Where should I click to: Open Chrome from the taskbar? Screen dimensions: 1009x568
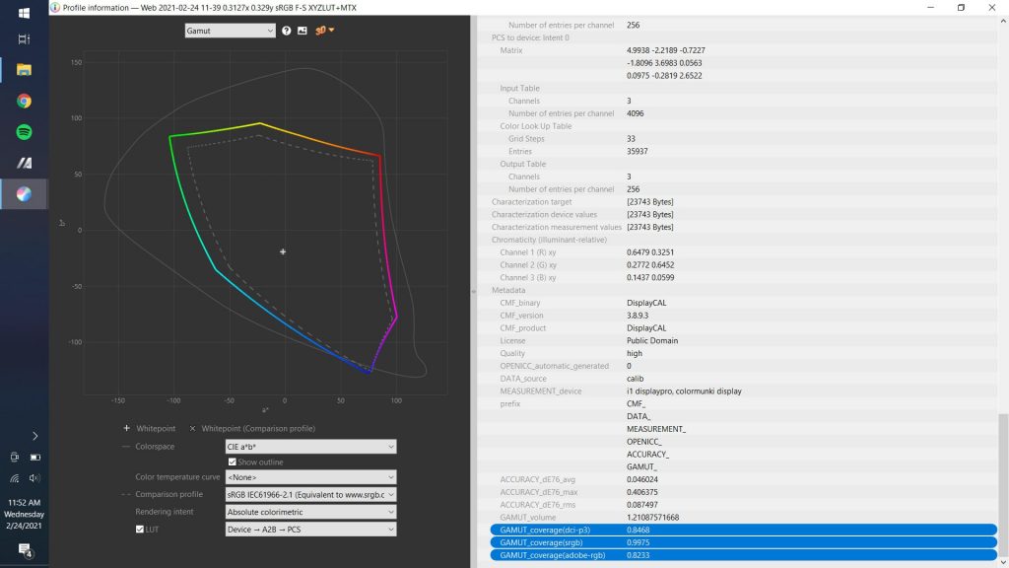point(24,102)
